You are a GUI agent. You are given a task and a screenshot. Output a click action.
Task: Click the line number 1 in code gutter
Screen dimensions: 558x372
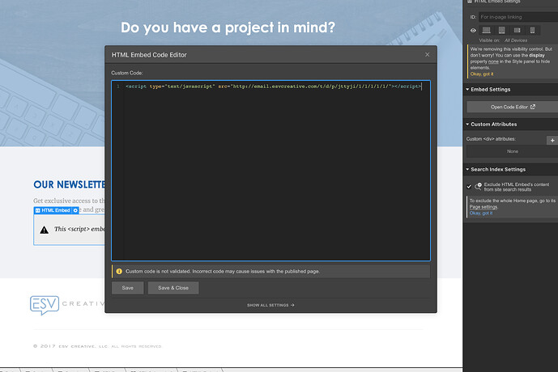[x=118, y=87]
